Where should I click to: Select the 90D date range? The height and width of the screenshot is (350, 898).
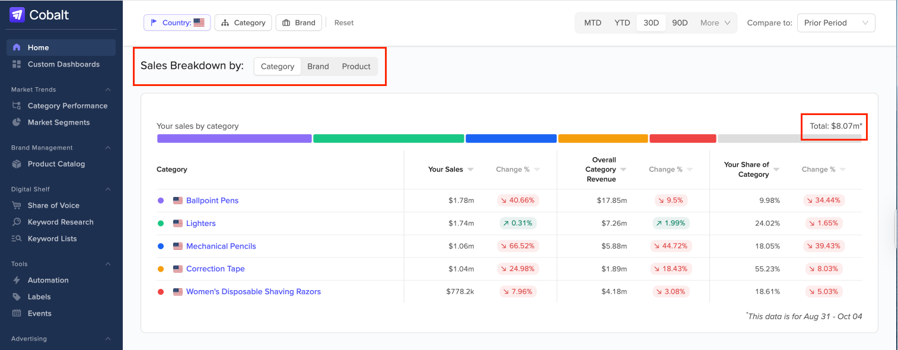(680, 23)
